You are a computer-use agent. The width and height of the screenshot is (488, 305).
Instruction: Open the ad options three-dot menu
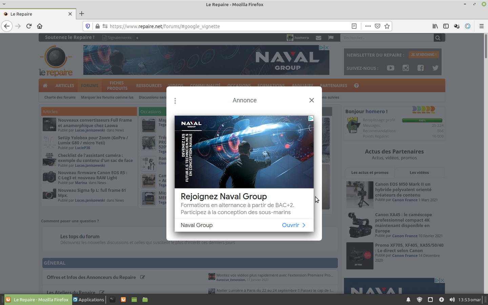point(175,101)
